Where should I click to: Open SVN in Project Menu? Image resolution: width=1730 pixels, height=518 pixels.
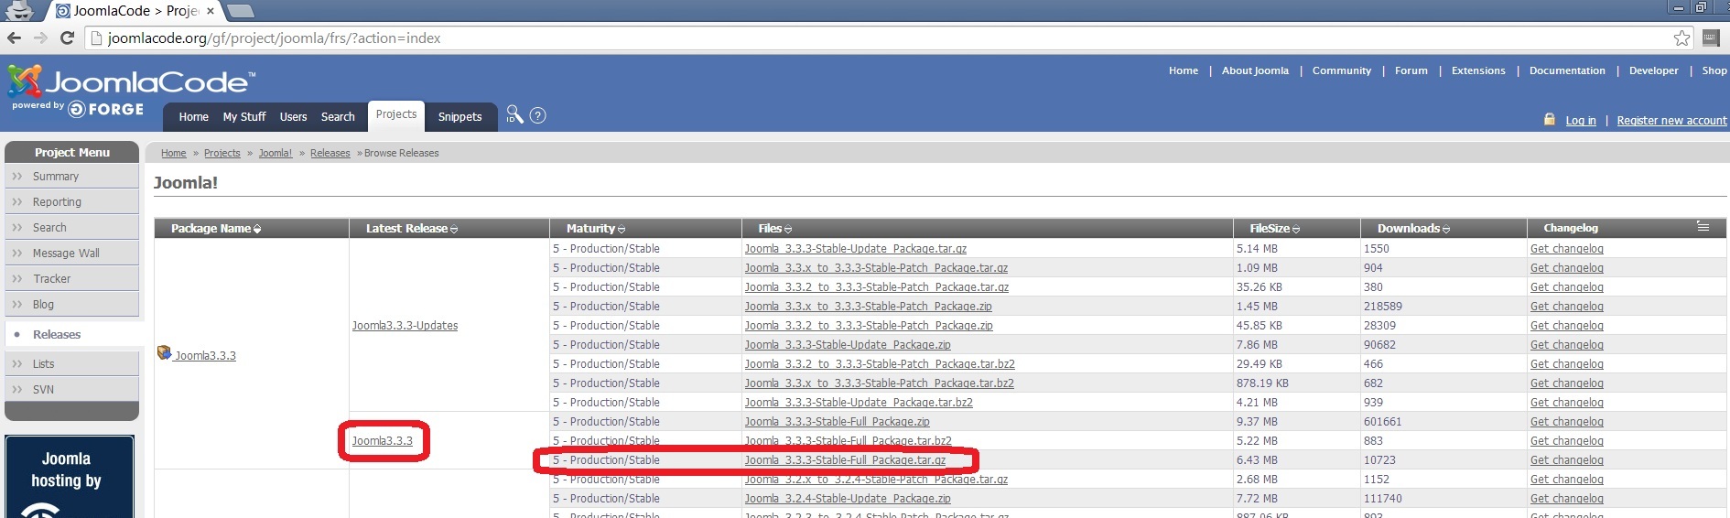[x=72, y=390]
